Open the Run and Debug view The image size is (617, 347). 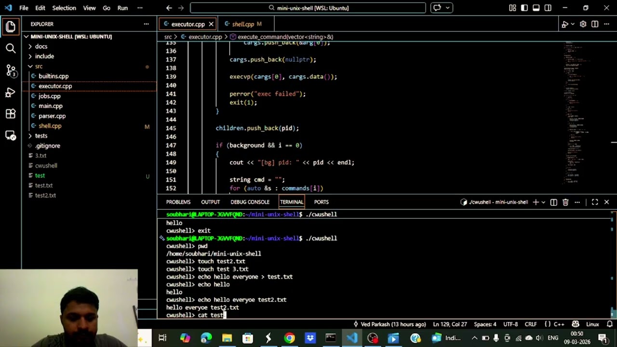pos(11,93)
